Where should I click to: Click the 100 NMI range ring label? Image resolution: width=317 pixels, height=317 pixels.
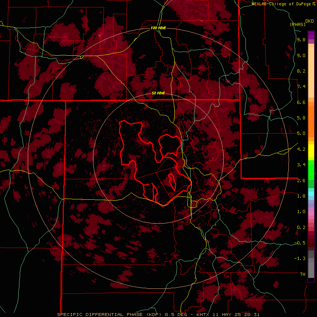pyautogui.click(x=158, y=28)
